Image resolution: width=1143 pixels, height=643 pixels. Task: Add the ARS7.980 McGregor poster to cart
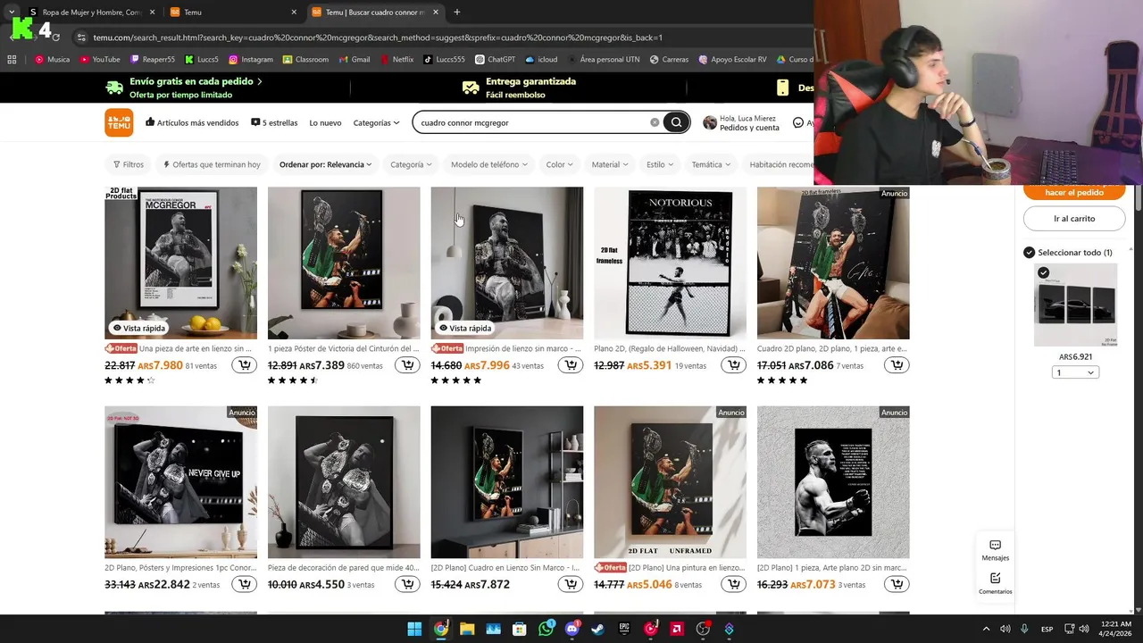pyautogui.click(x=244, y=365)
